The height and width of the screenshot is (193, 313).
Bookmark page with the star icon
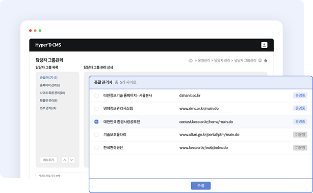[266, 60]
